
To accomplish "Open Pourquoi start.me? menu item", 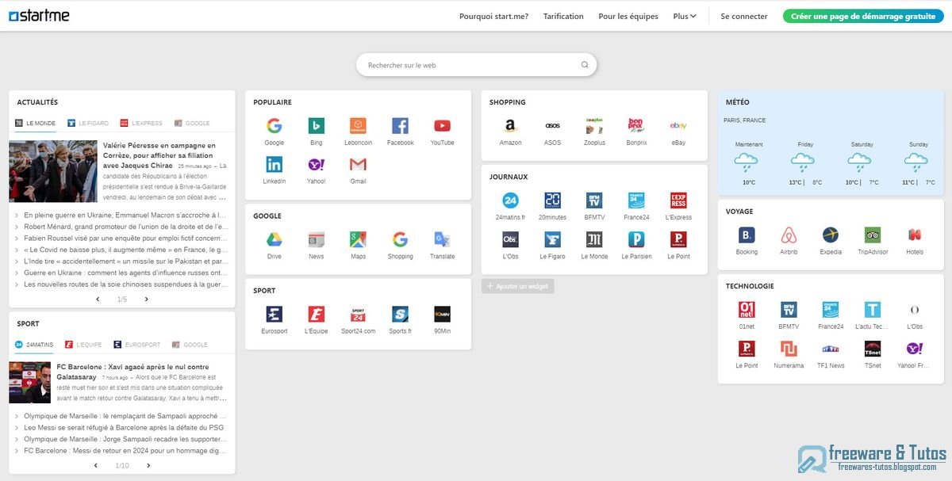I will [493, 16].
